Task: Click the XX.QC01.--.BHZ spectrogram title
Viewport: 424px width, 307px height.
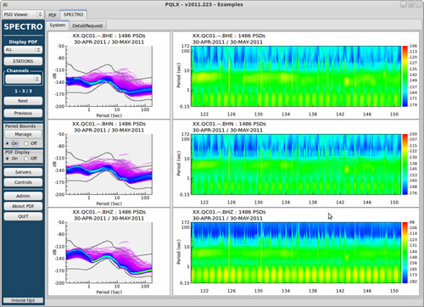Action: [x=229, y=212]
